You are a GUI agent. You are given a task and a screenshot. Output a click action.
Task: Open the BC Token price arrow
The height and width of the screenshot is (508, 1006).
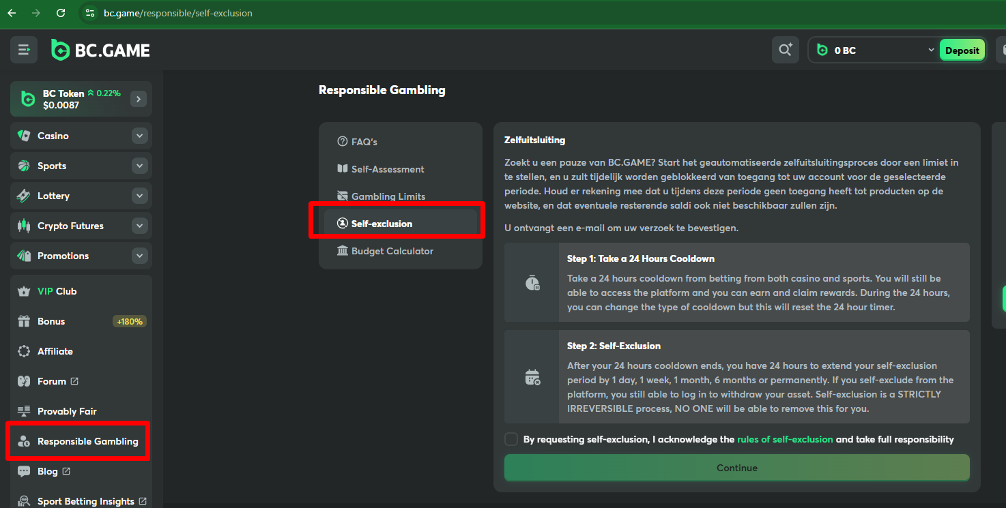pos(139,100)
